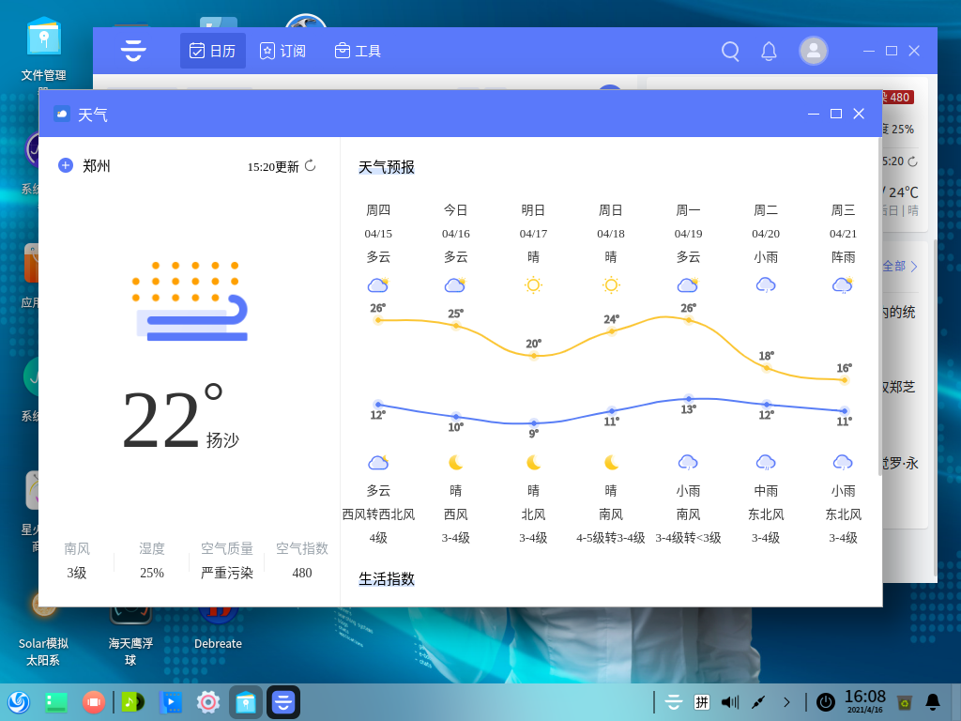
Task: Click the volume icon in the system tray
Action: point(730,702)
